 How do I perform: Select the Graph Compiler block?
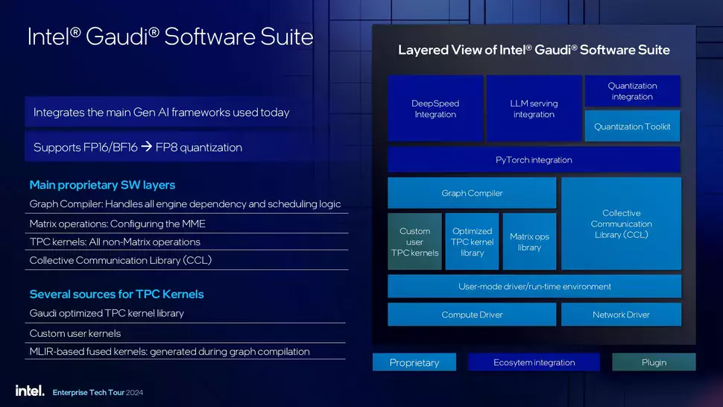coord(472,192)
